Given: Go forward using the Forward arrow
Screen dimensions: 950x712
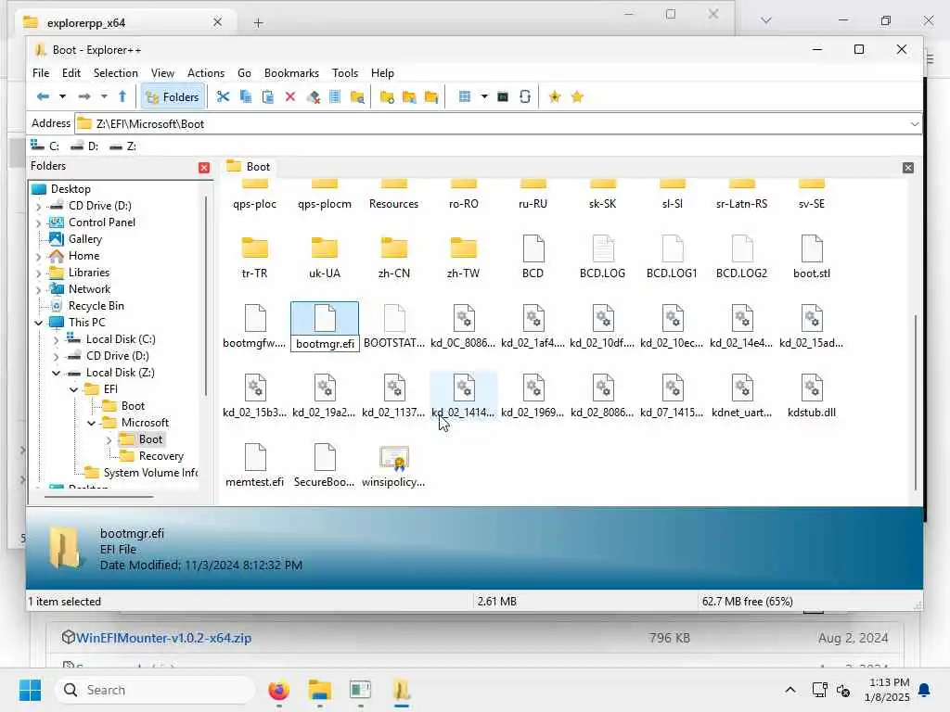Looking at the screenshot, I should point(84,96).
